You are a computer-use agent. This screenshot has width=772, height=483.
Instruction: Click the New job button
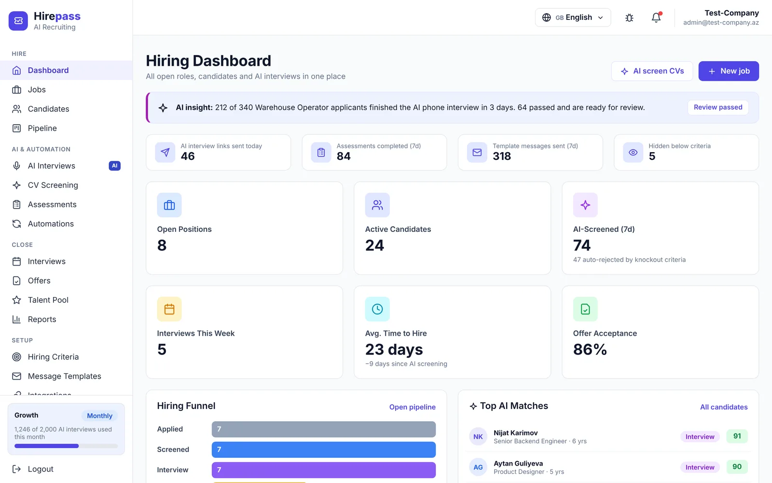tap(729, 71)
